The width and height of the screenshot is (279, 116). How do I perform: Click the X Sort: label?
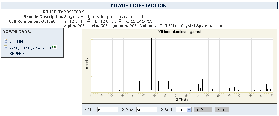coord(167,110)
